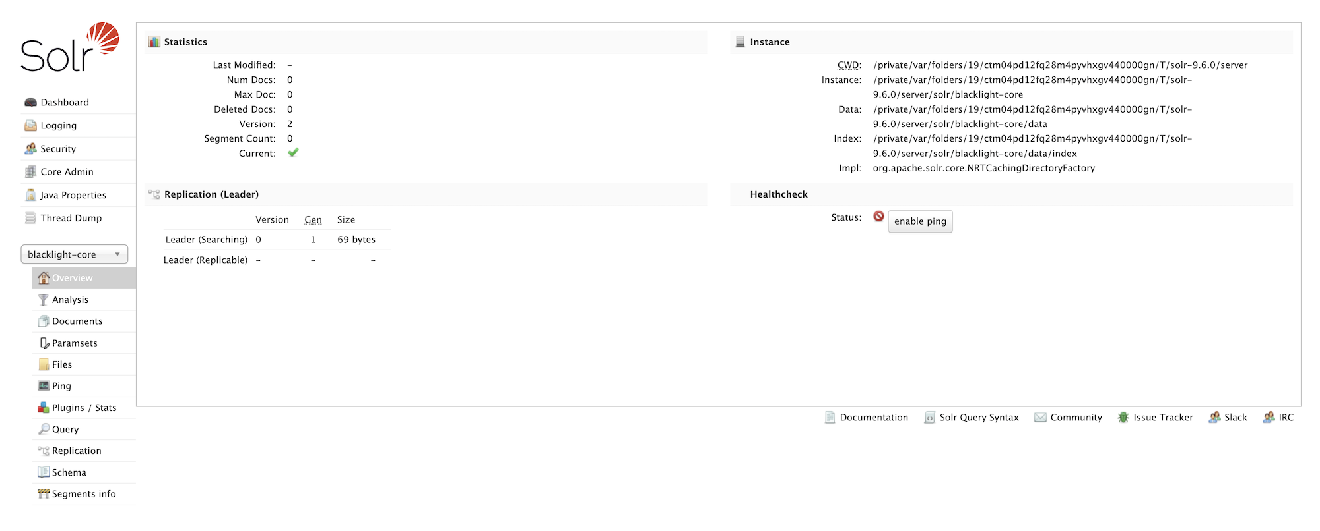
Task: Go to Plugins / Stats
Action: 84,408
